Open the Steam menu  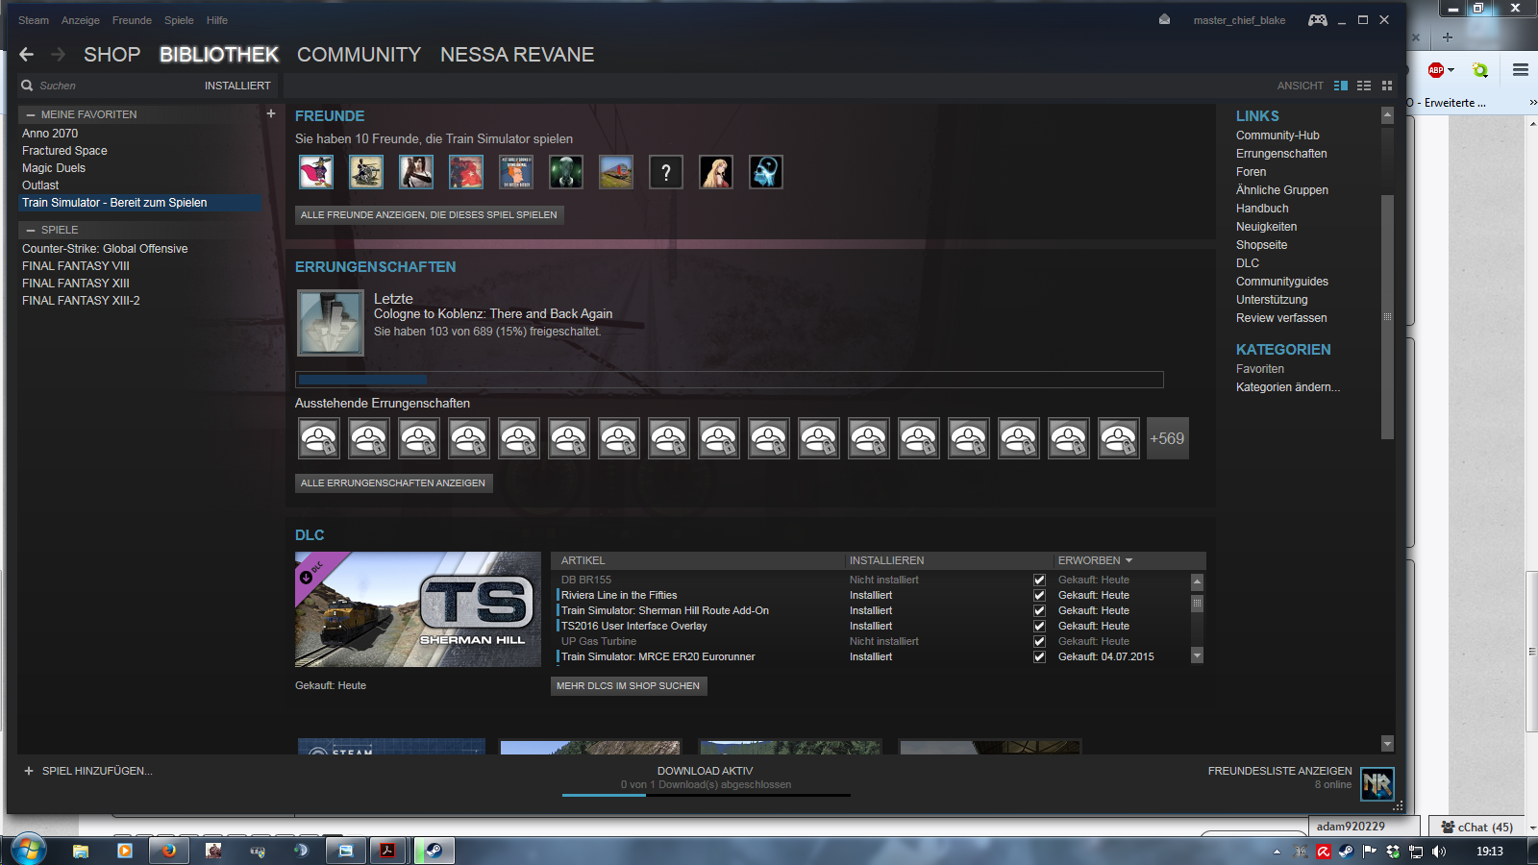pos(34,20)
